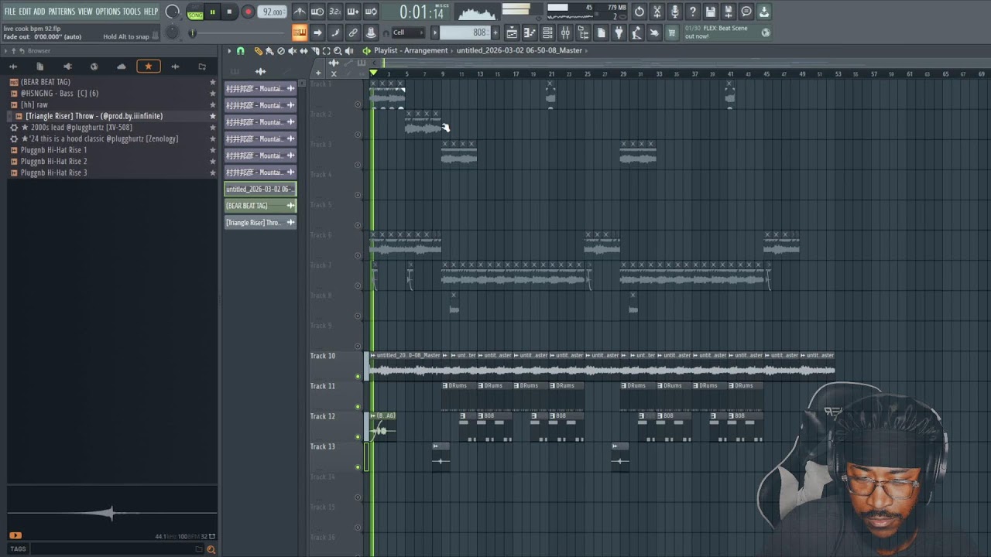The height and width of the screenshot is (557, 991).
Task: Toggle Song/Pattern mode button
Action: coord(195,12)
